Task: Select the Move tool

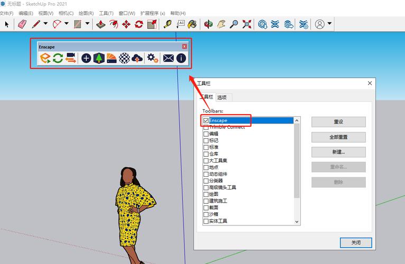Action: click(x=126, y=24)
